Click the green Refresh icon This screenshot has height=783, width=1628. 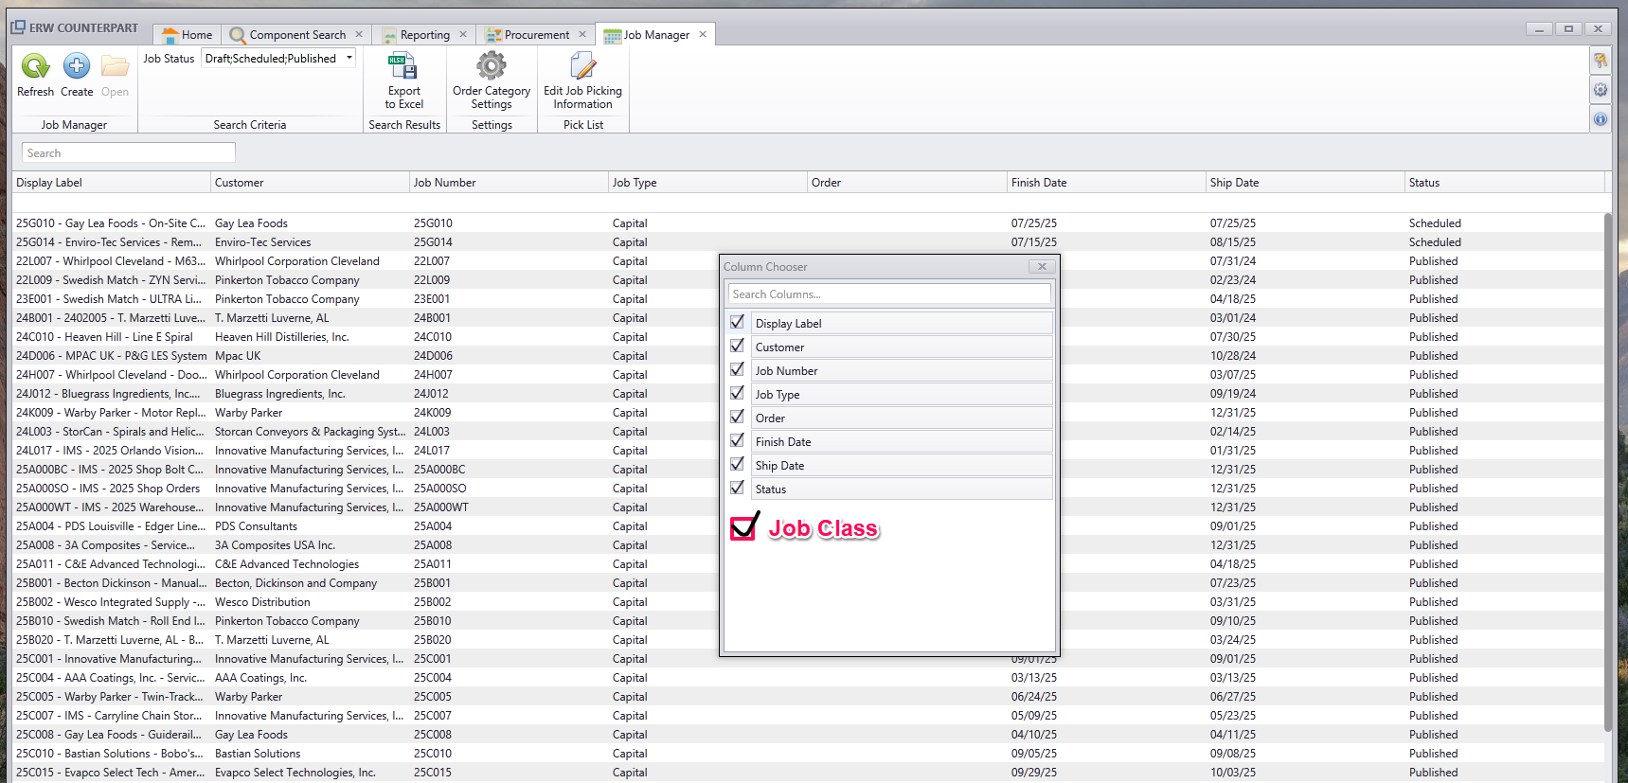35,67
